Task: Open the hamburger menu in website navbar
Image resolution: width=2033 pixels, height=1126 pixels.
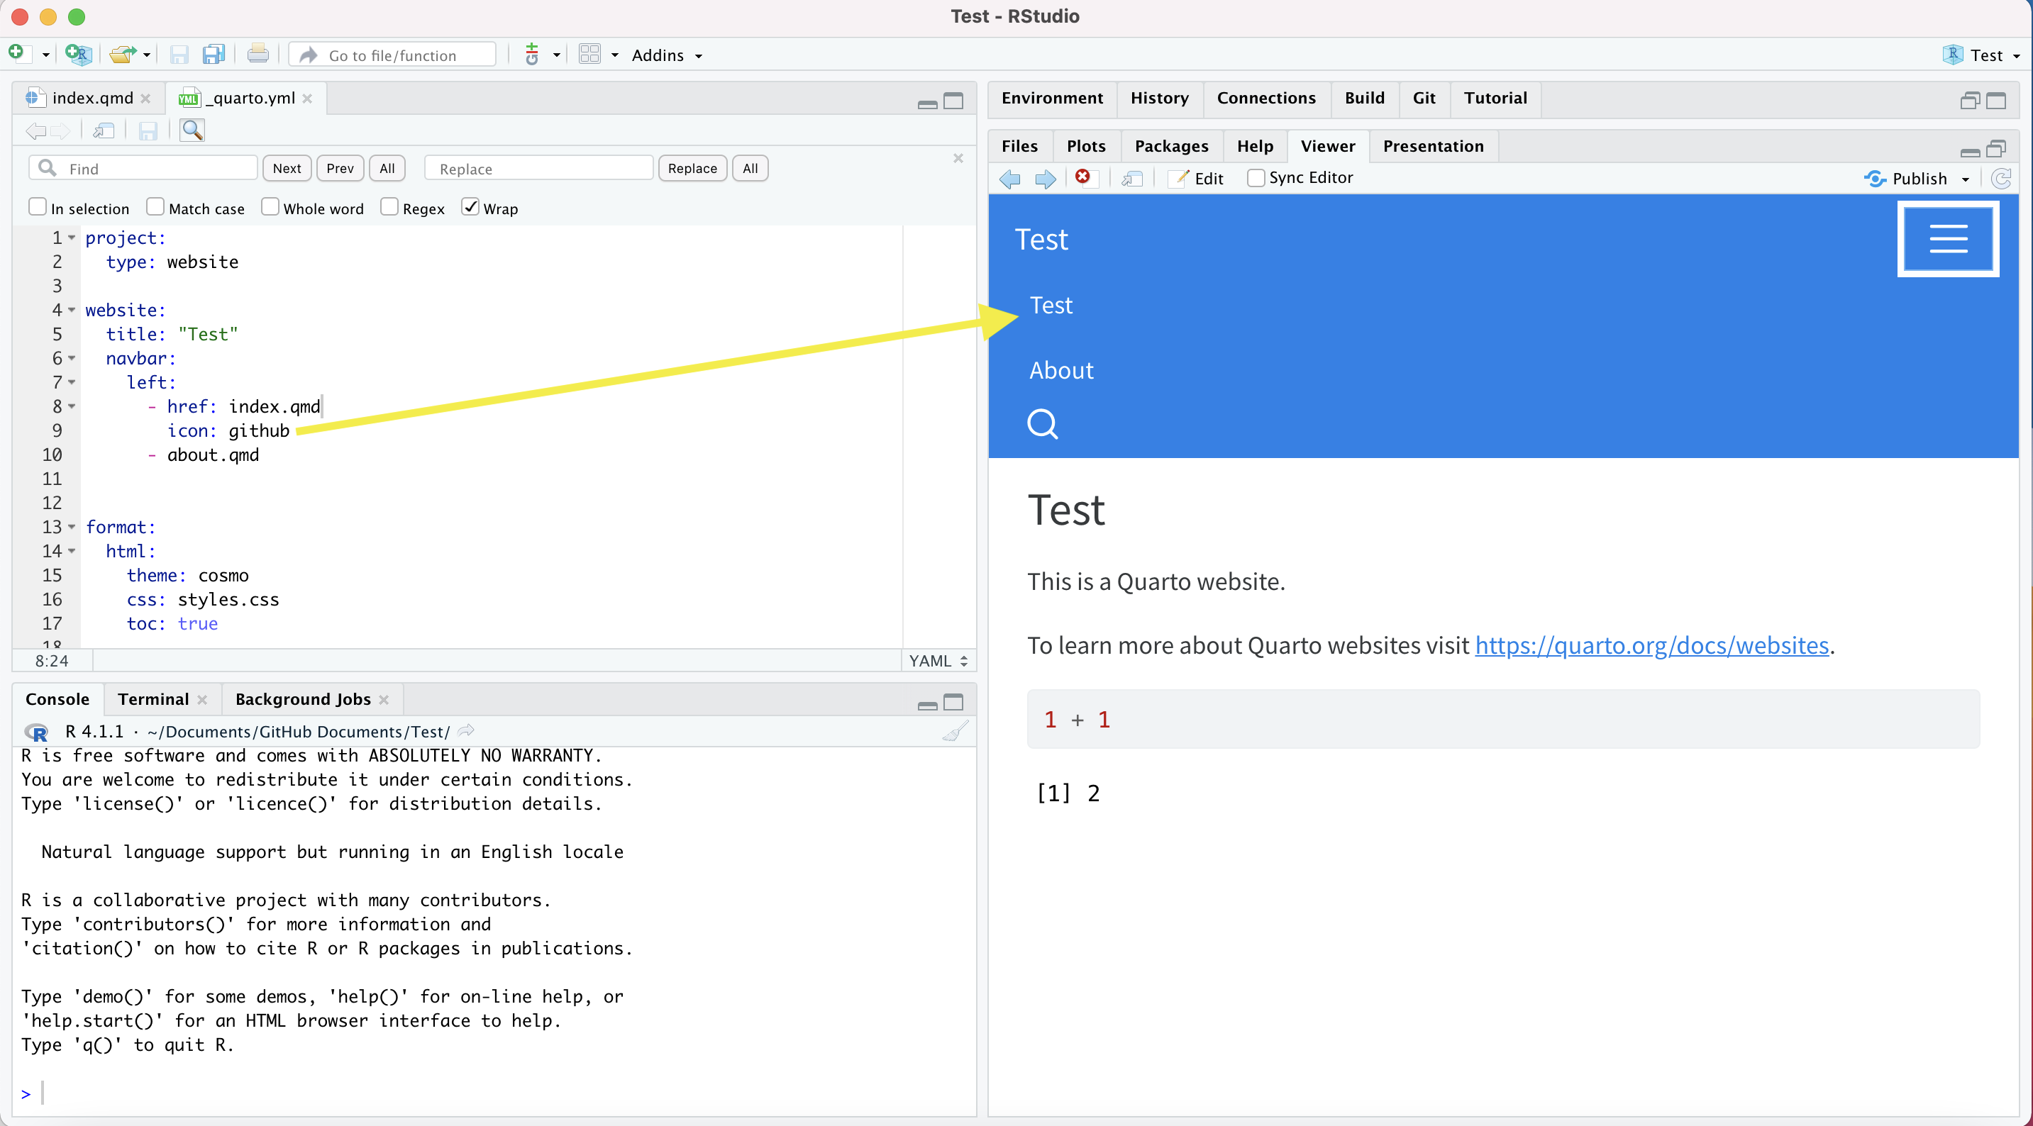Action: coord(1948,238)
